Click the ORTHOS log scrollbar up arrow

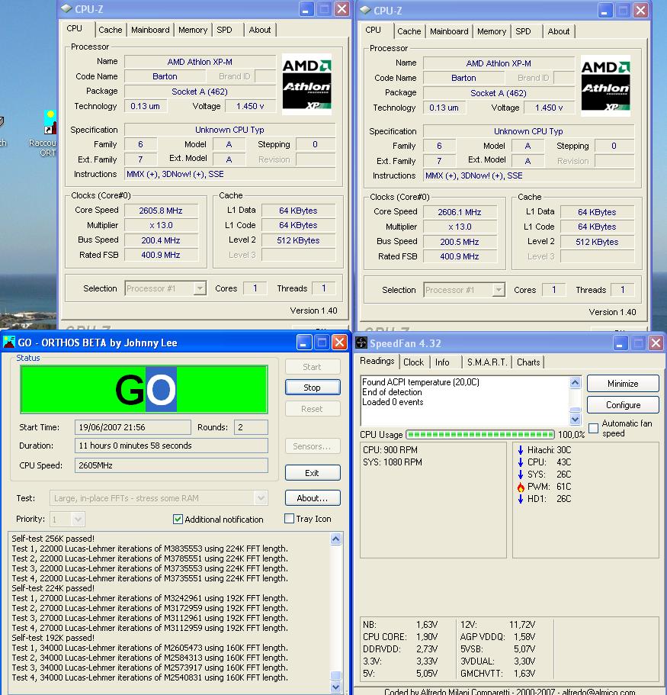tap(336, 539)
